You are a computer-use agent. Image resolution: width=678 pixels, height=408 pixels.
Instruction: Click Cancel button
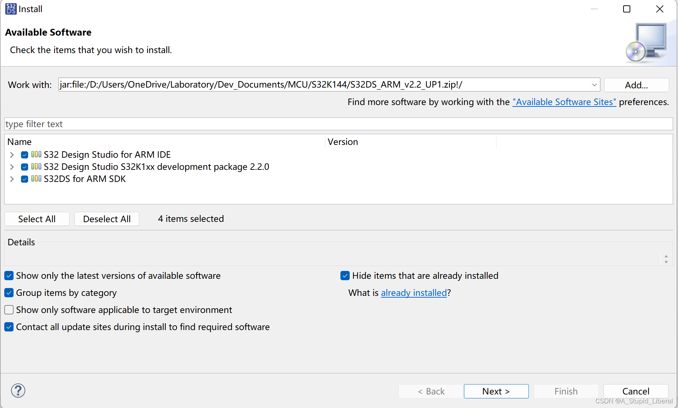(636, 391)
